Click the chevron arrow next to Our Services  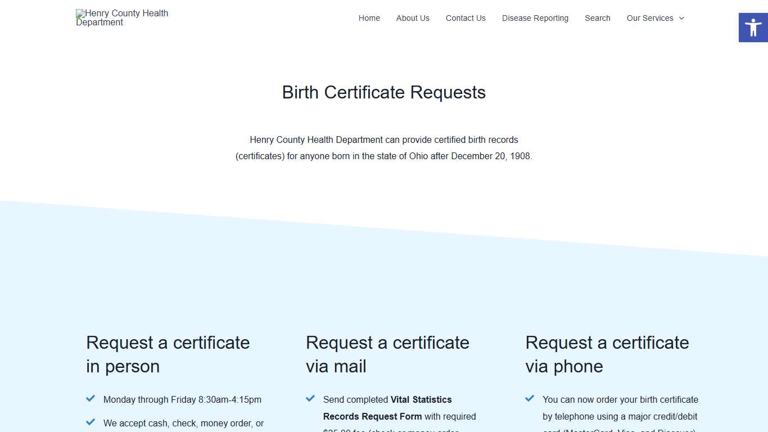coord(681,19)
